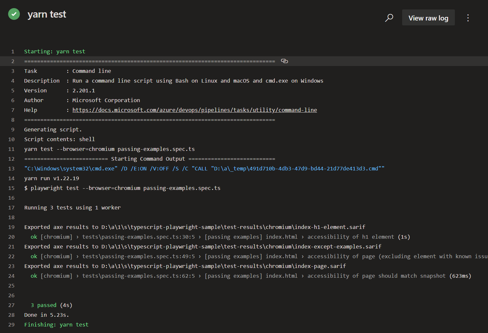Select the 'Generating script.' log line
The width and height of the screenshot is (488, 333).
point(53,129)
